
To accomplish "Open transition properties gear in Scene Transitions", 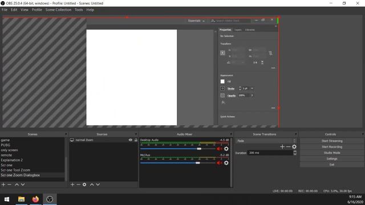I will pyautogui.click(x=294, y=147).
